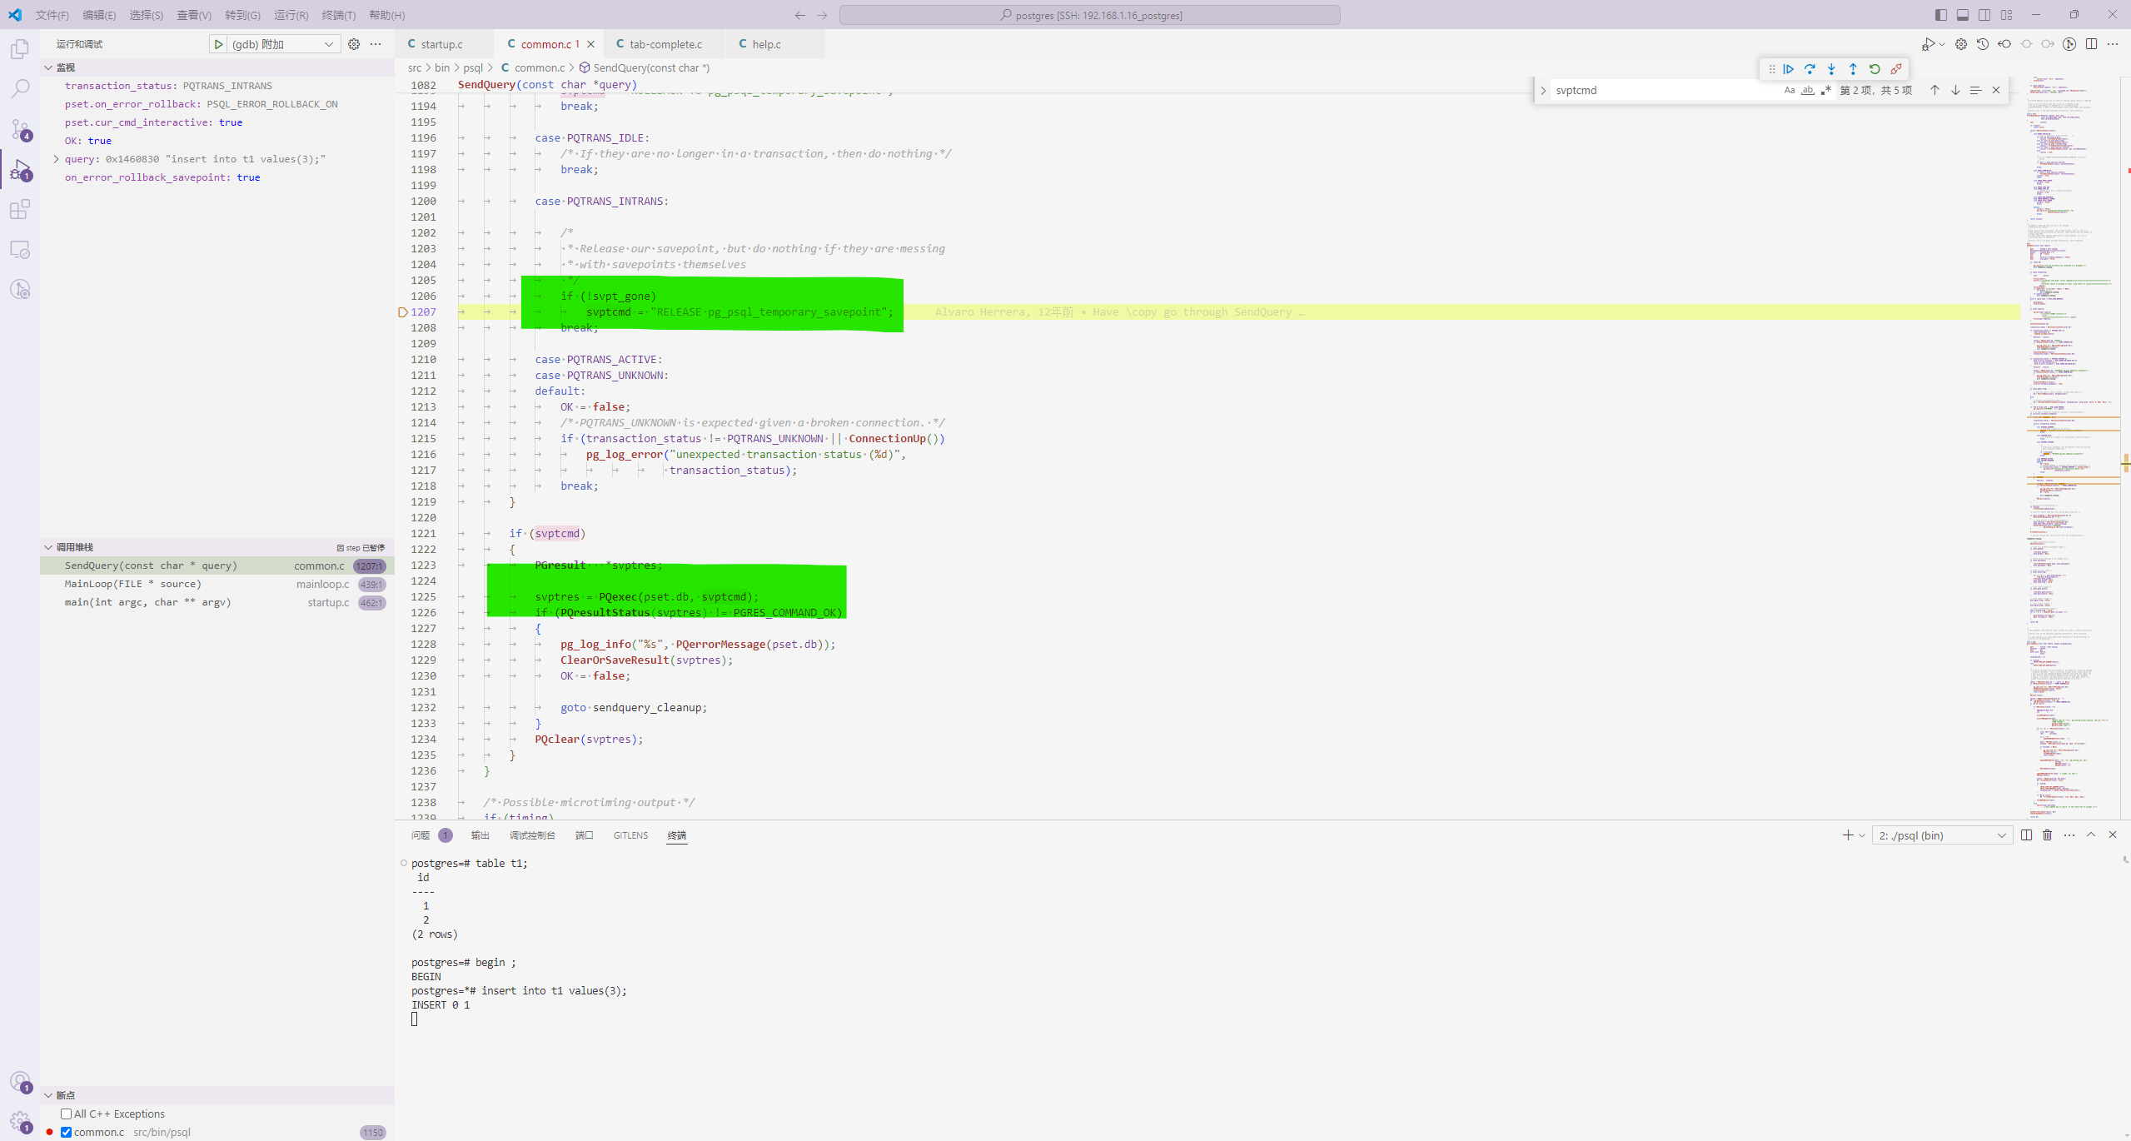Click Find in Selection icon

click(1975, 90)
